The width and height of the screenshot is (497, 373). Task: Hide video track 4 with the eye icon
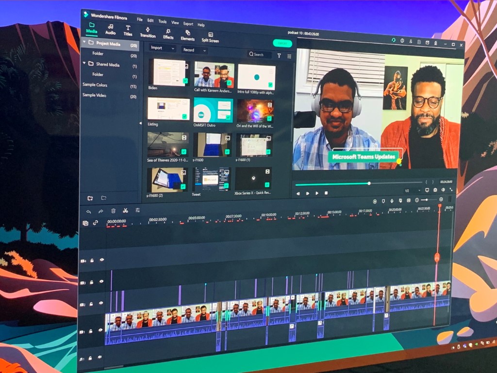[x=102, y=260]
